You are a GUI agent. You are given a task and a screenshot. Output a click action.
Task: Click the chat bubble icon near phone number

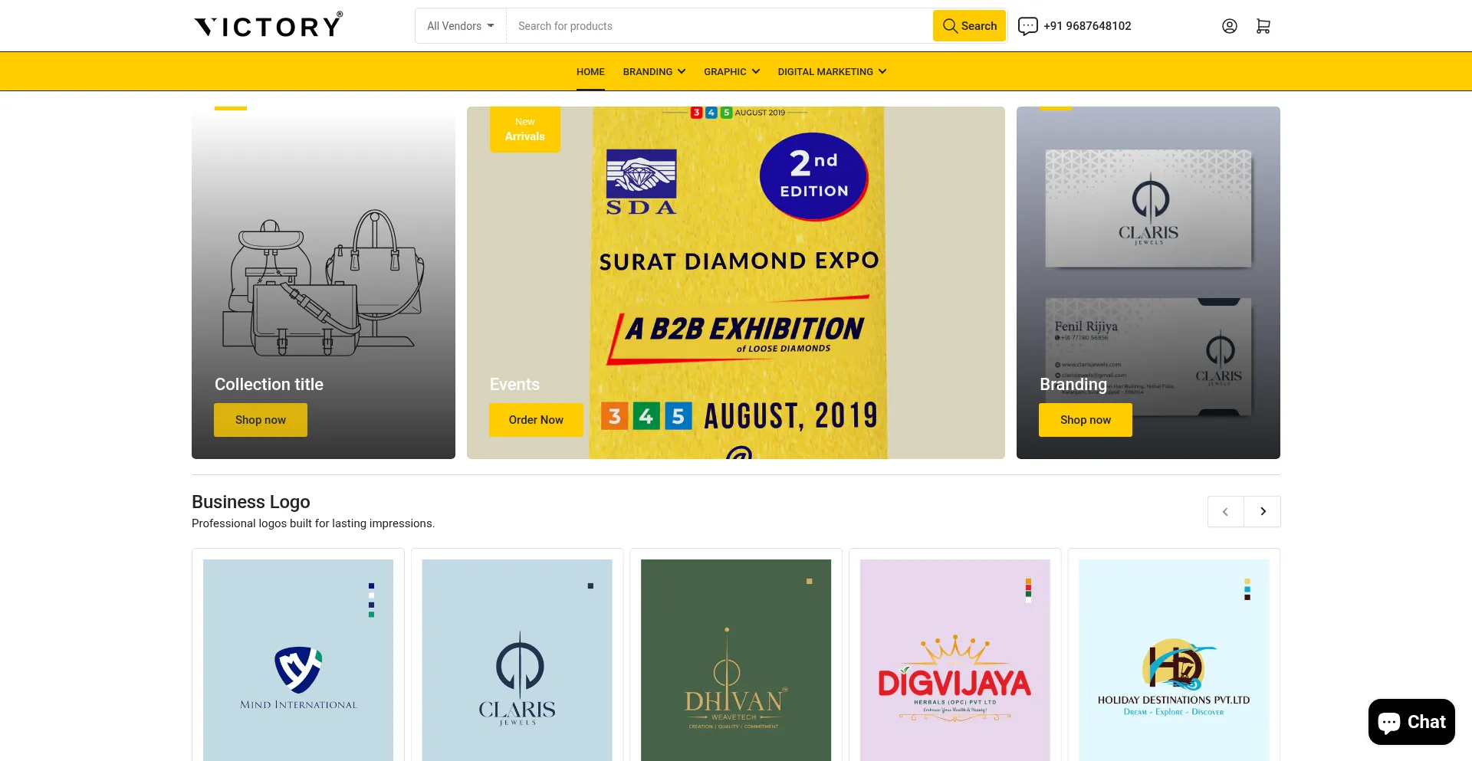1027,26
